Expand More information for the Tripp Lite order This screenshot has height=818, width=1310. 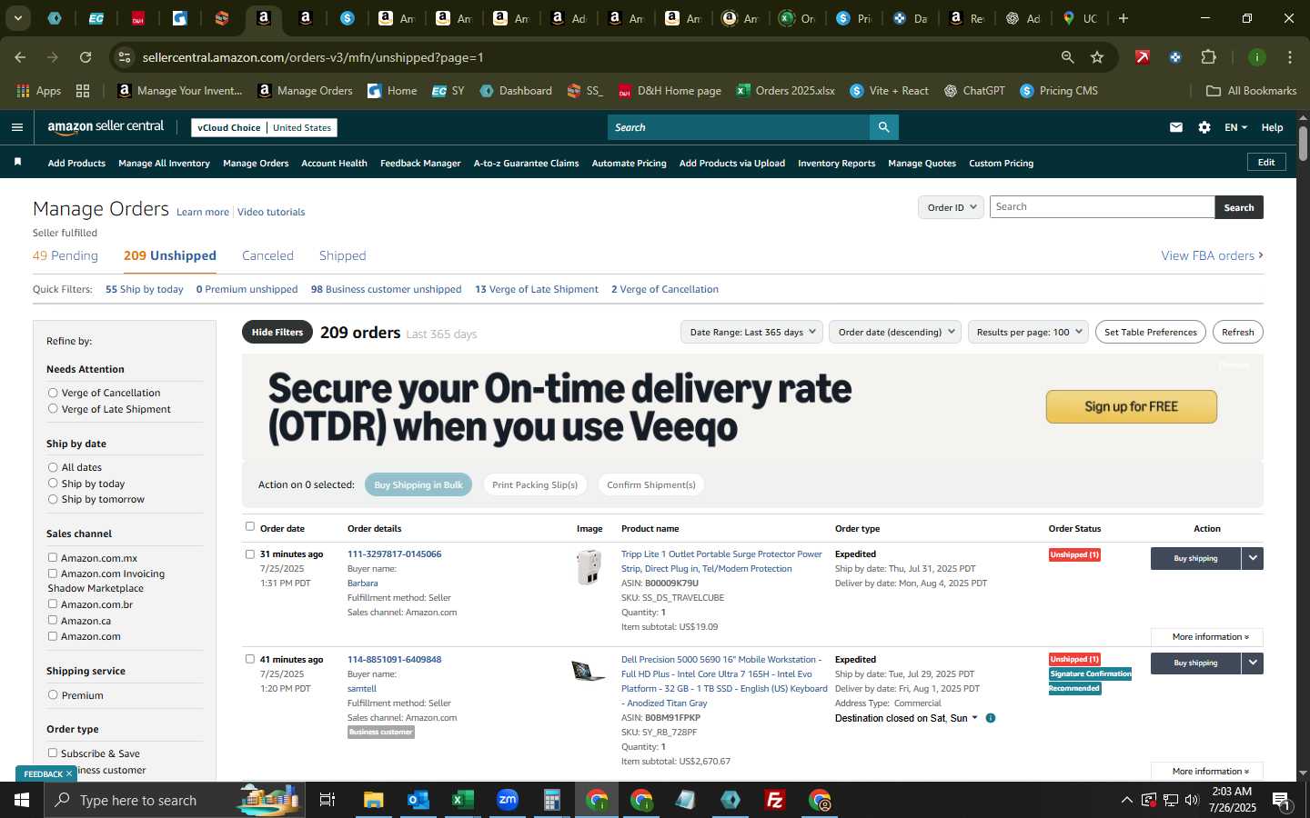coord(1207,637)
